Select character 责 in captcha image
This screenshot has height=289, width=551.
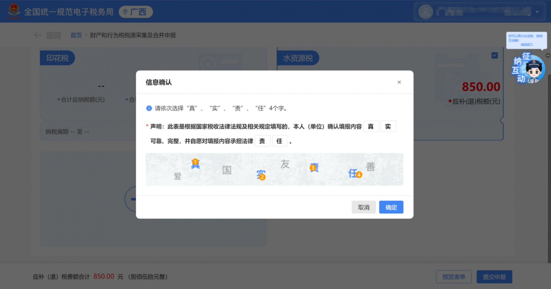pos(314,167)
